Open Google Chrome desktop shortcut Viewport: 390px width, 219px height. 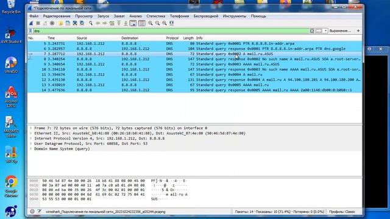pyautogui.click(x=11, y=186)
